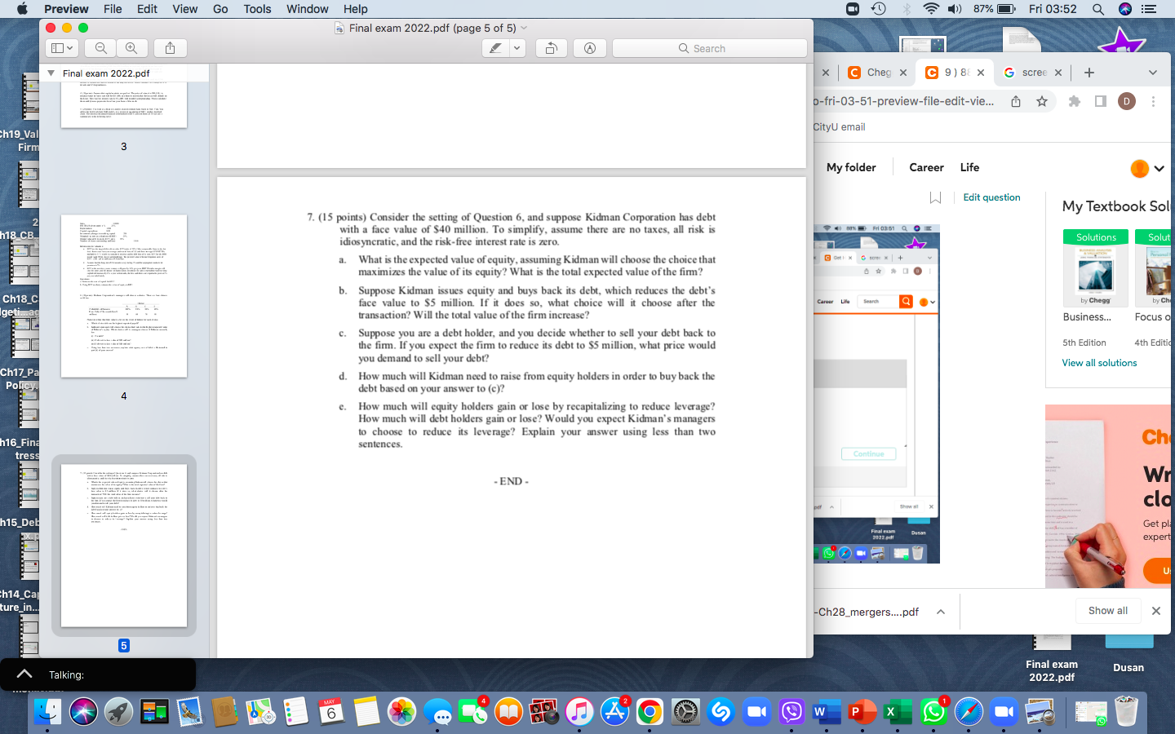Open WhatsApp from the Dock
The image size is (1175, 734).
coord(933,712)
